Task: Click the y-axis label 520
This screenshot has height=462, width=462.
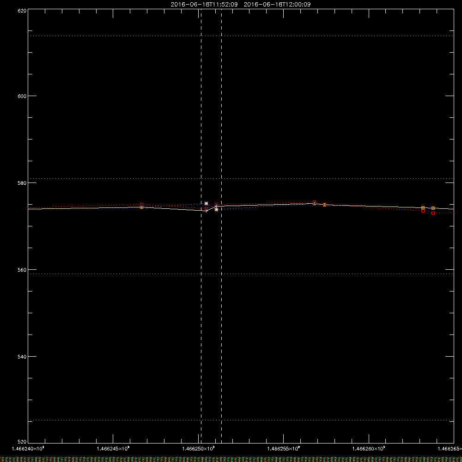Action: tap(22, 442)
